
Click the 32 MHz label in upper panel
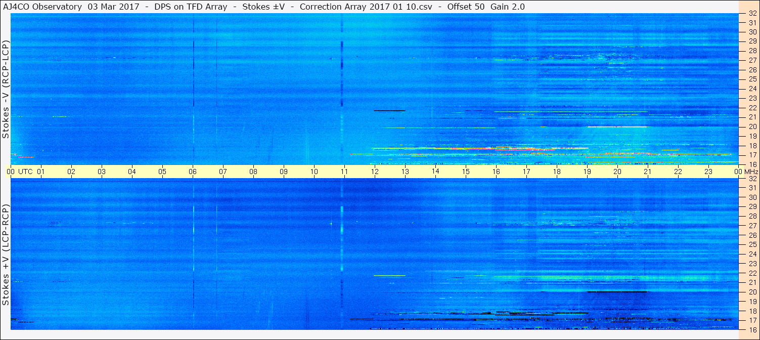[752, 14]
